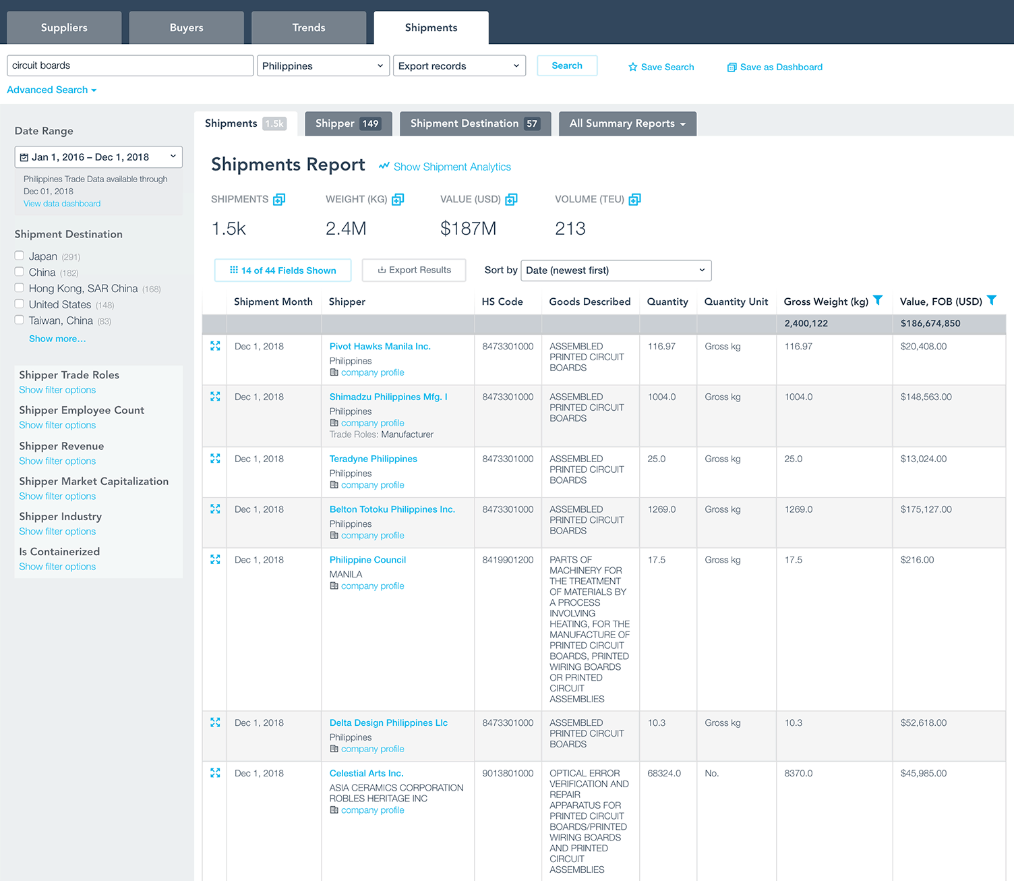Show filter options for Shipper Market Capitalization

click(57, 496)
